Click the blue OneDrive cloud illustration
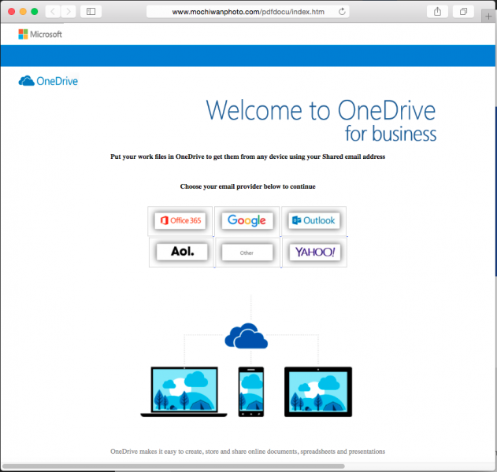The image size is (497, 472). [x=247, y=336]
